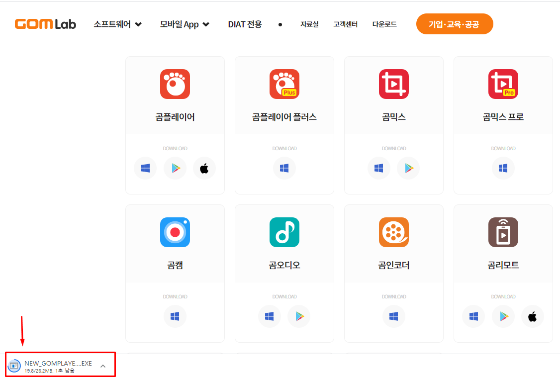Click the 곰인코더 app icon
Image resolution: width=560 pixels, height=378 pixels.
(393, 232)
